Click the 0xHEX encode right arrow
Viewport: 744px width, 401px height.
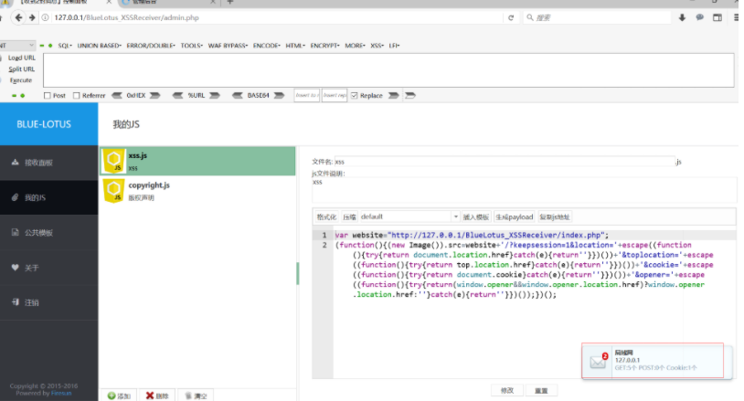click(x=155, y=95)
